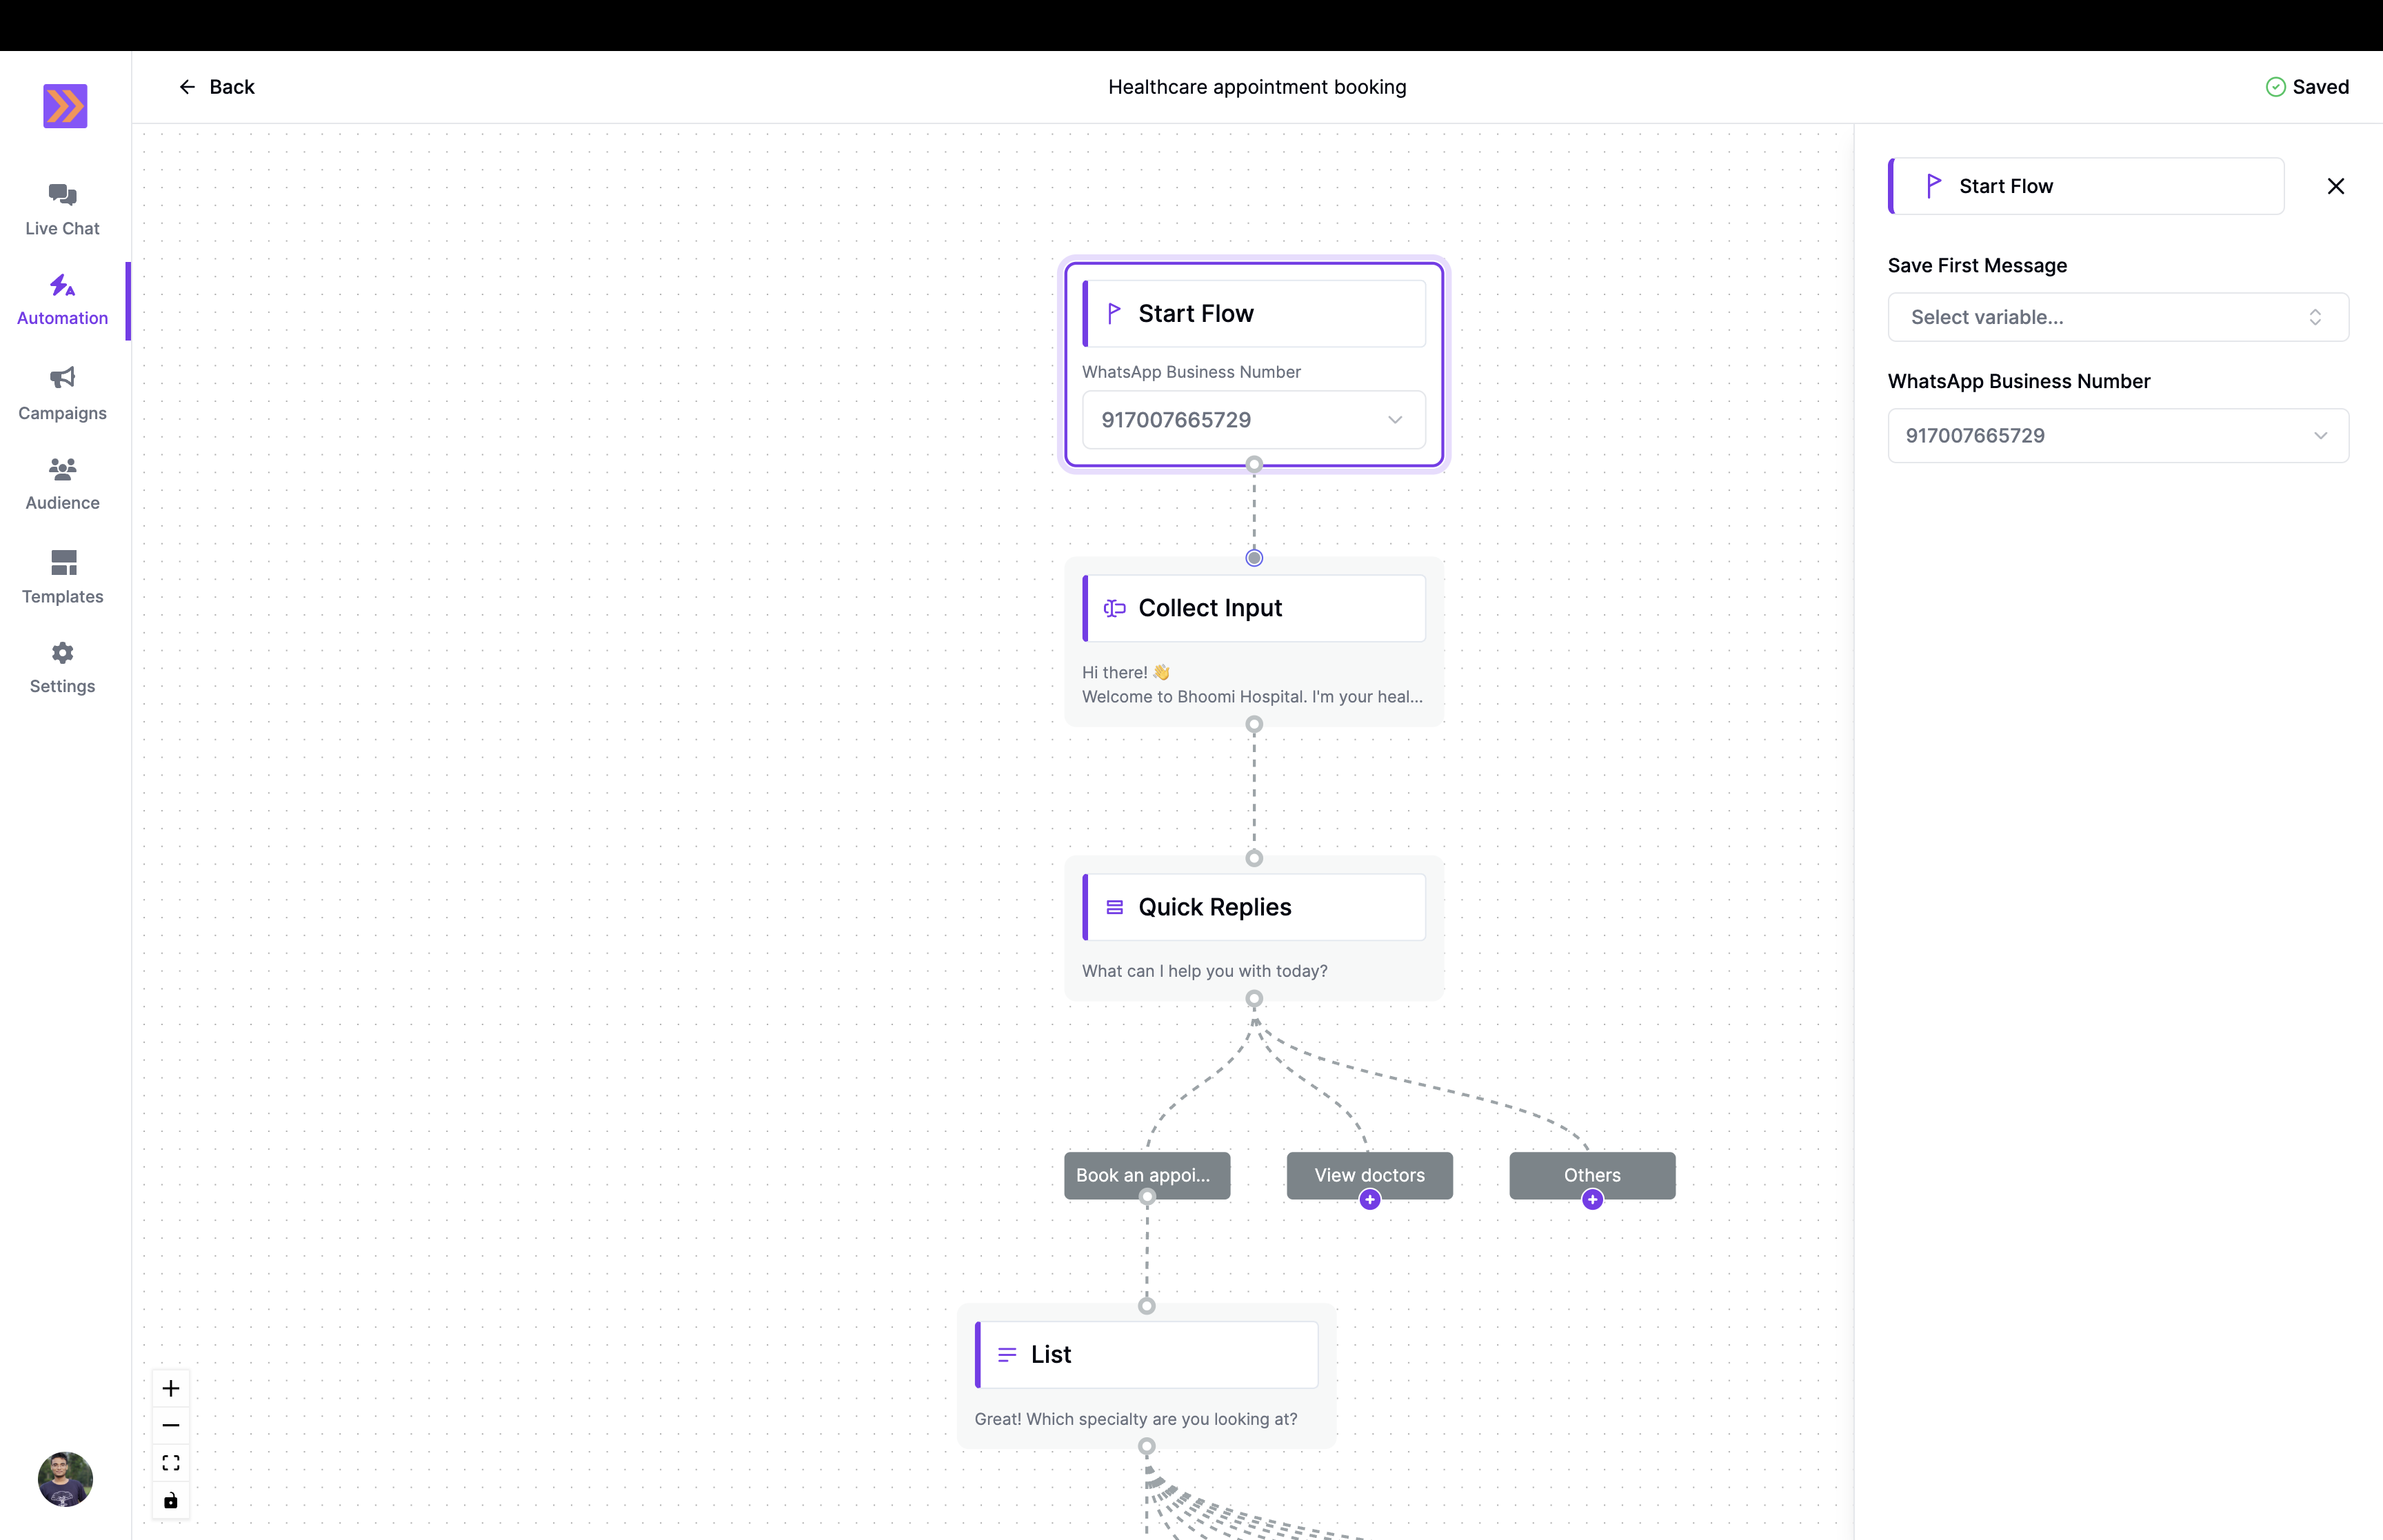
Task: Add a node under View doctors reply
Action: tap(1369, 1200)
